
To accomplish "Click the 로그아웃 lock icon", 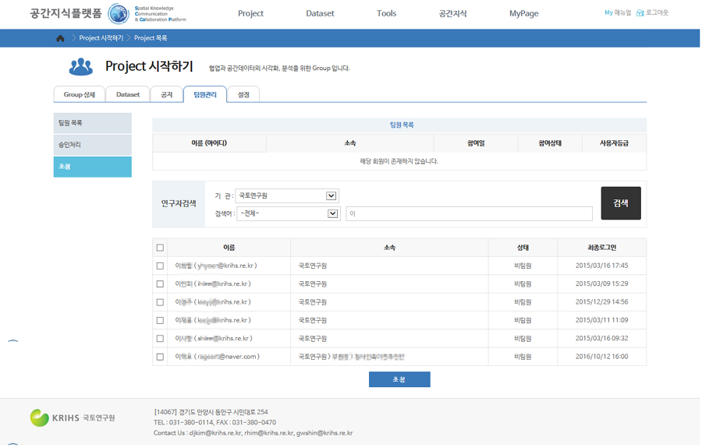I will pyautogui.click(x=640, y=13).
